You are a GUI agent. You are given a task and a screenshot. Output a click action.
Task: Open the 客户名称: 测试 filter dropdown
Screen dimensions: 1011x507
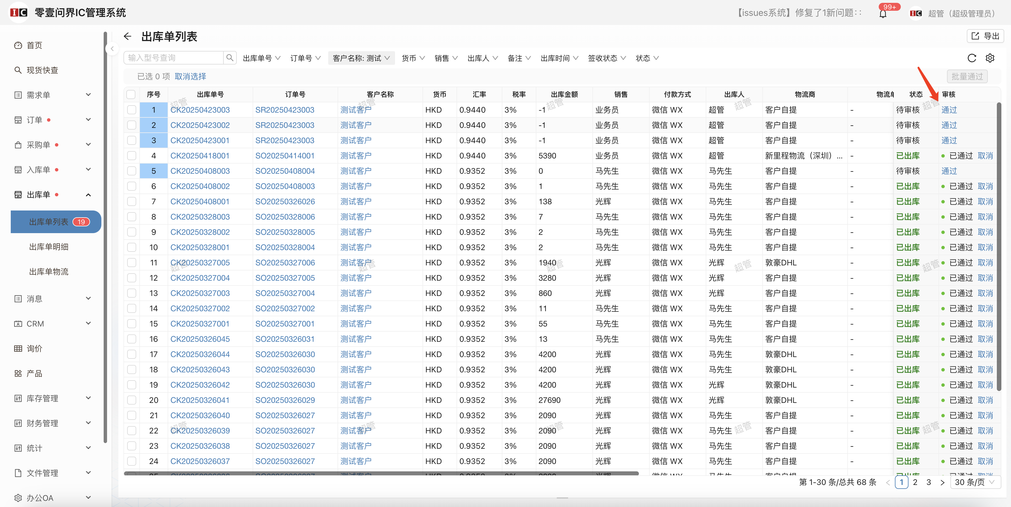pos(361,58)
